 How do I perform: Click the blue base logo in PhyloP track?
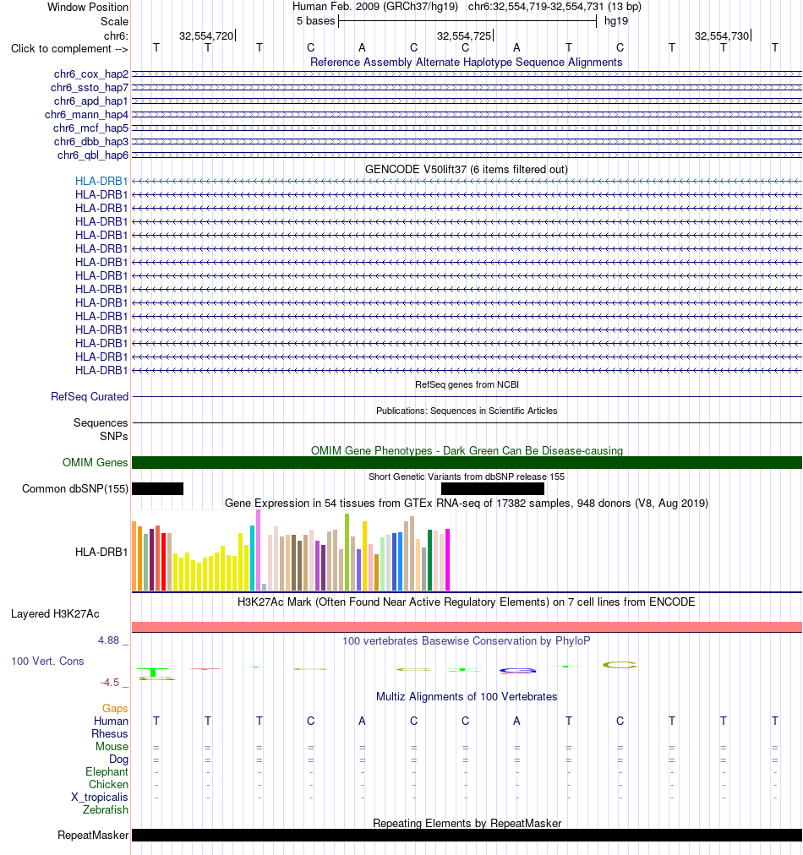point(517,671)
